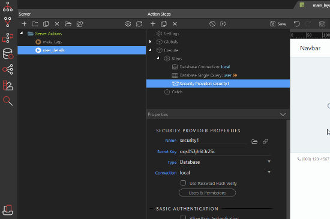Image resolution: width=330 pixels, height=219 pixels.
Task: Click the Server panel title
Action: click(25, 14)
